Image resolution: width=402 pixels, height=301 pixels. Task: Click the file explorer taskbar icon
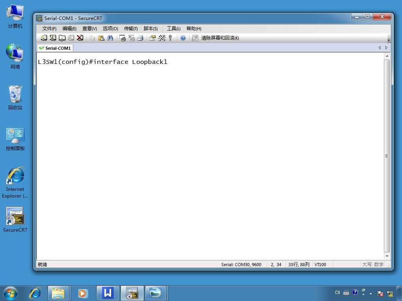[x=58, y=293]
